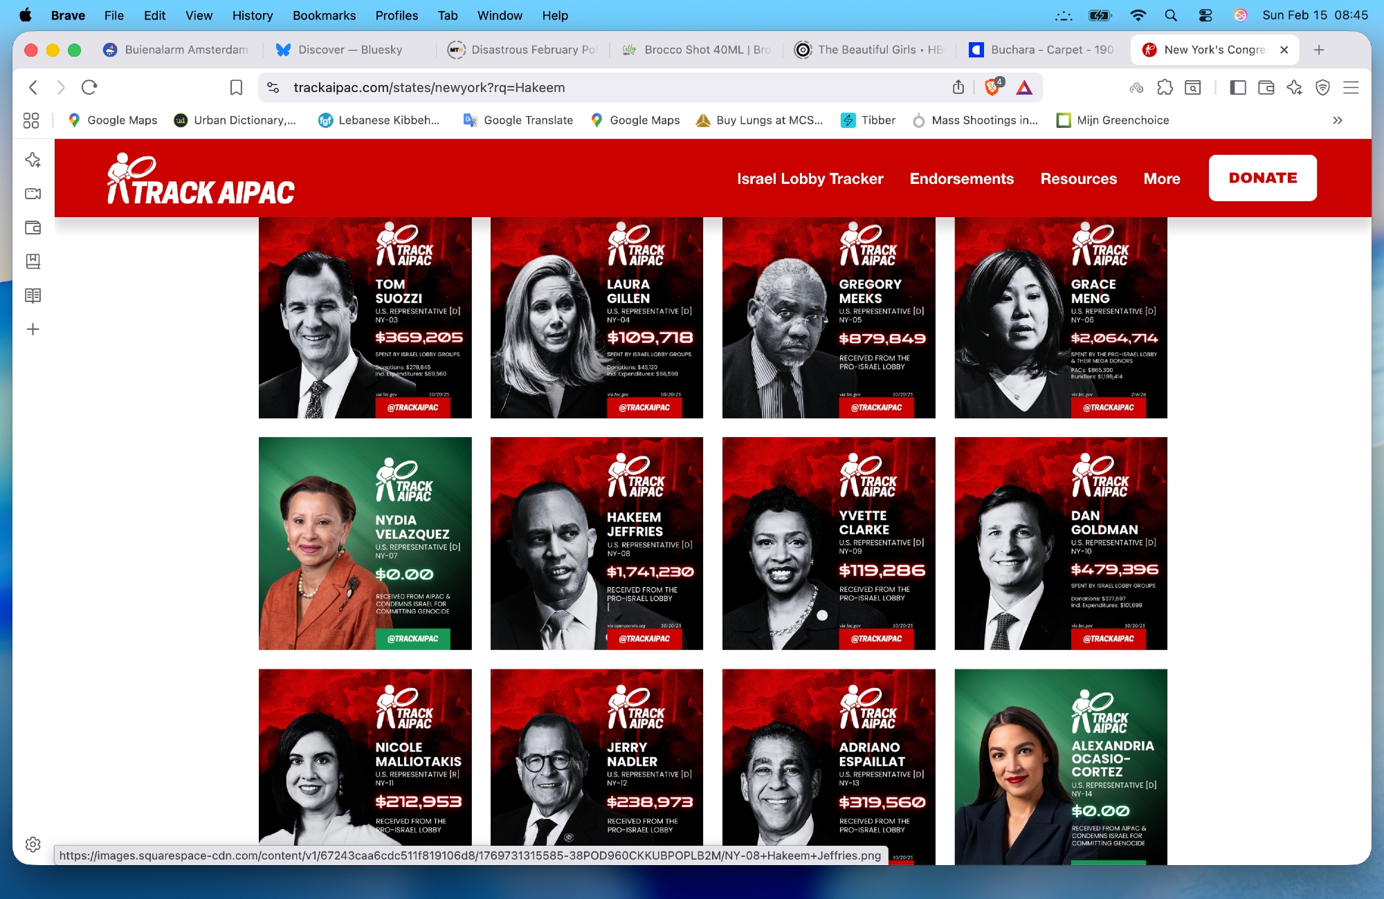Open Brave hamburger main menu

(1351, 87)
